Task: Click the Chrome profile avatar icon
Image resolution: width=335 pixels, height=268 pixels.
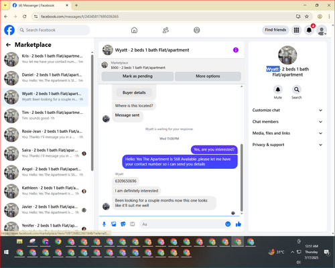Action: [x=320, y=16]
